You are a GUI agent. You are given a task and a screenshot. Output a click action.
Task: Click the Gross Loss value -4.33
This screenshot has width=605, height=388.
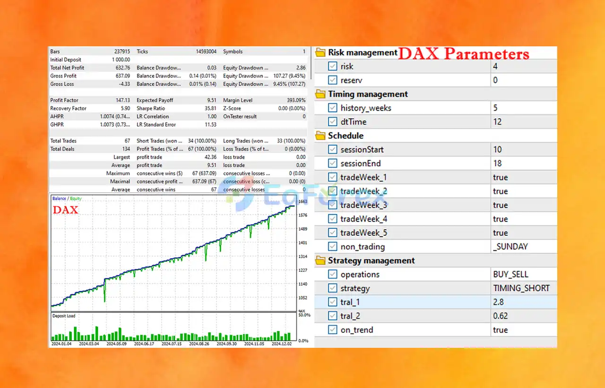[x=124, y=84]
